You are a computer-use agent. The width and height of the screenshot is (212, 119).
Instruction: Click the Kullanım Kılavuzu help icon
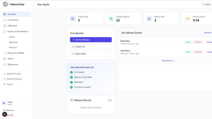(5, 79)
